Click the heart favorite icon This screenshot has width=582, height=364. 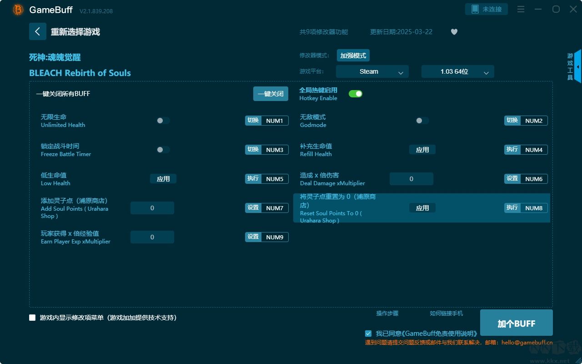click(454, 32)
